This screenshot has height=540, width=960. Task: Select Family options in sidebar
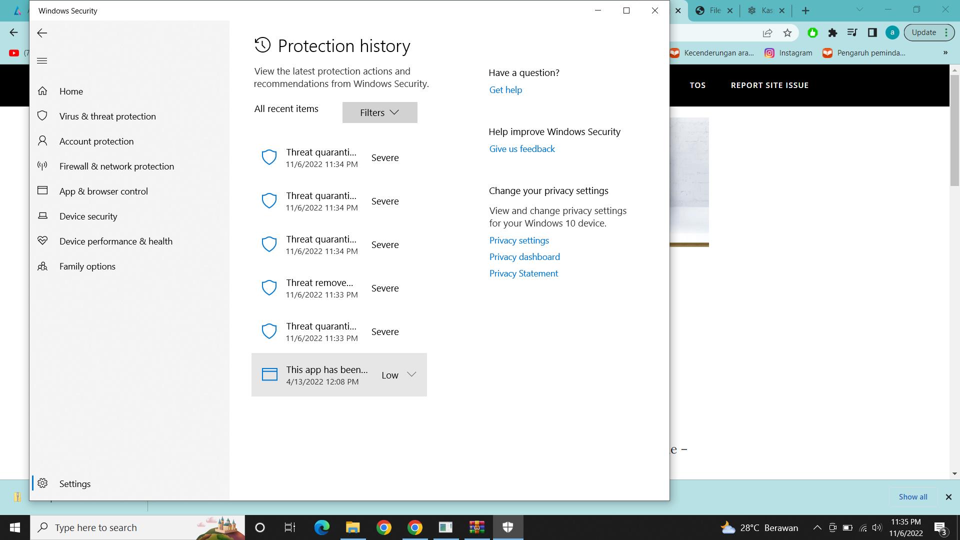(x=87, y=266)
